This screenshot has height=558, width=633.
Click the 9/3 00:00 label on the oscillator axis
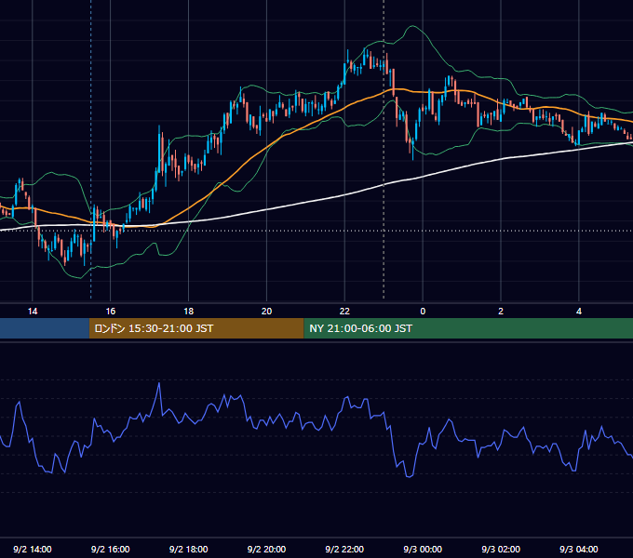[423, 549]
